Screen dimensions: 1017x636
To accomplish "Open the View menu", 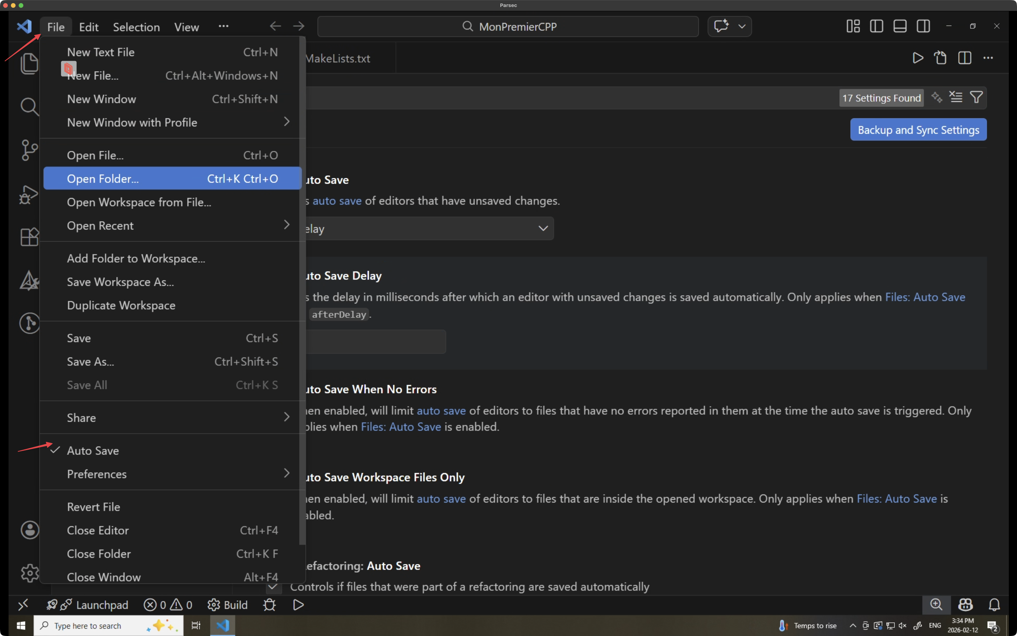I will coord(187,27).
